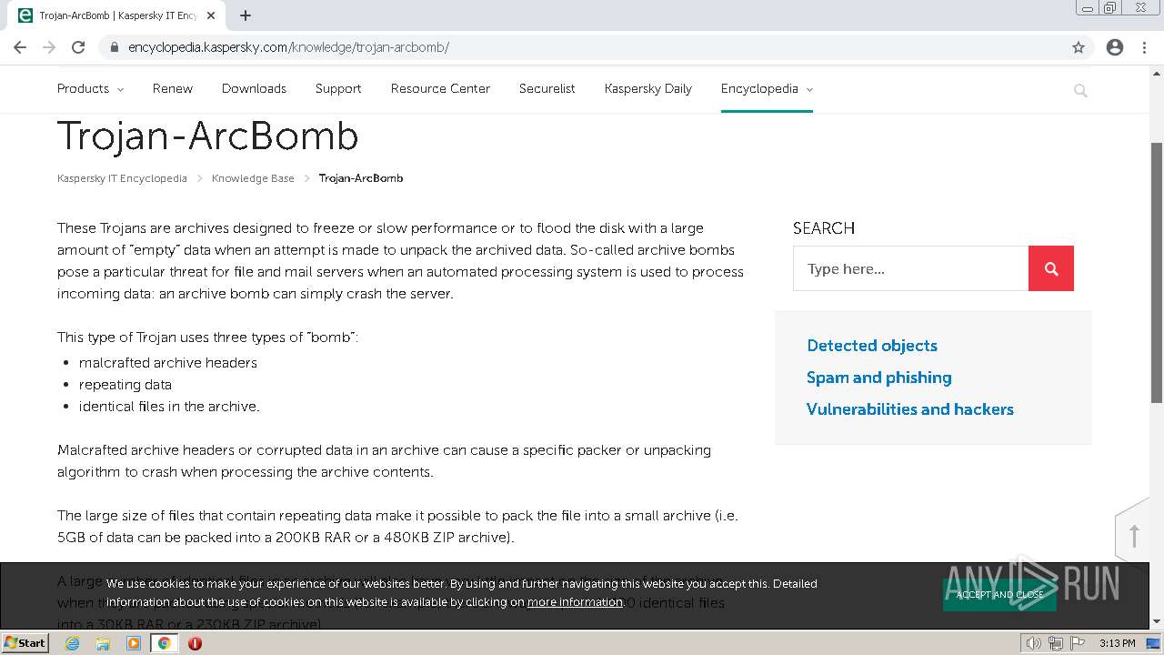
Task: Open the Securelist menu item
Action: 547,88
